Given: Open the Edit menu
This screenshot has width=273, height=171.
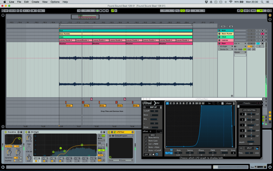Looking at the screenshot, I should [x=26, y=2].
